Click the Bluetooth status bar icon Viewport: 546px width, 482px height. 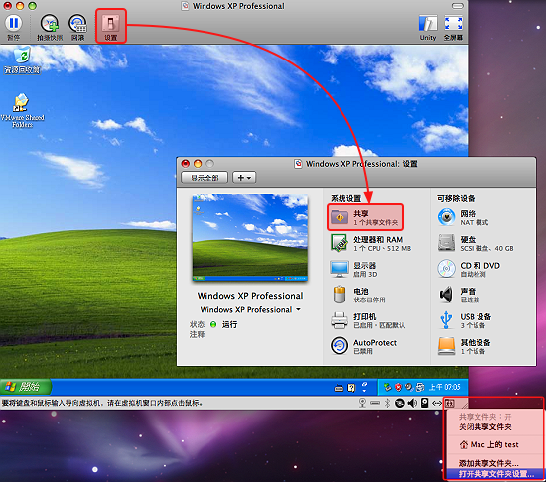[x=387, y=403]
